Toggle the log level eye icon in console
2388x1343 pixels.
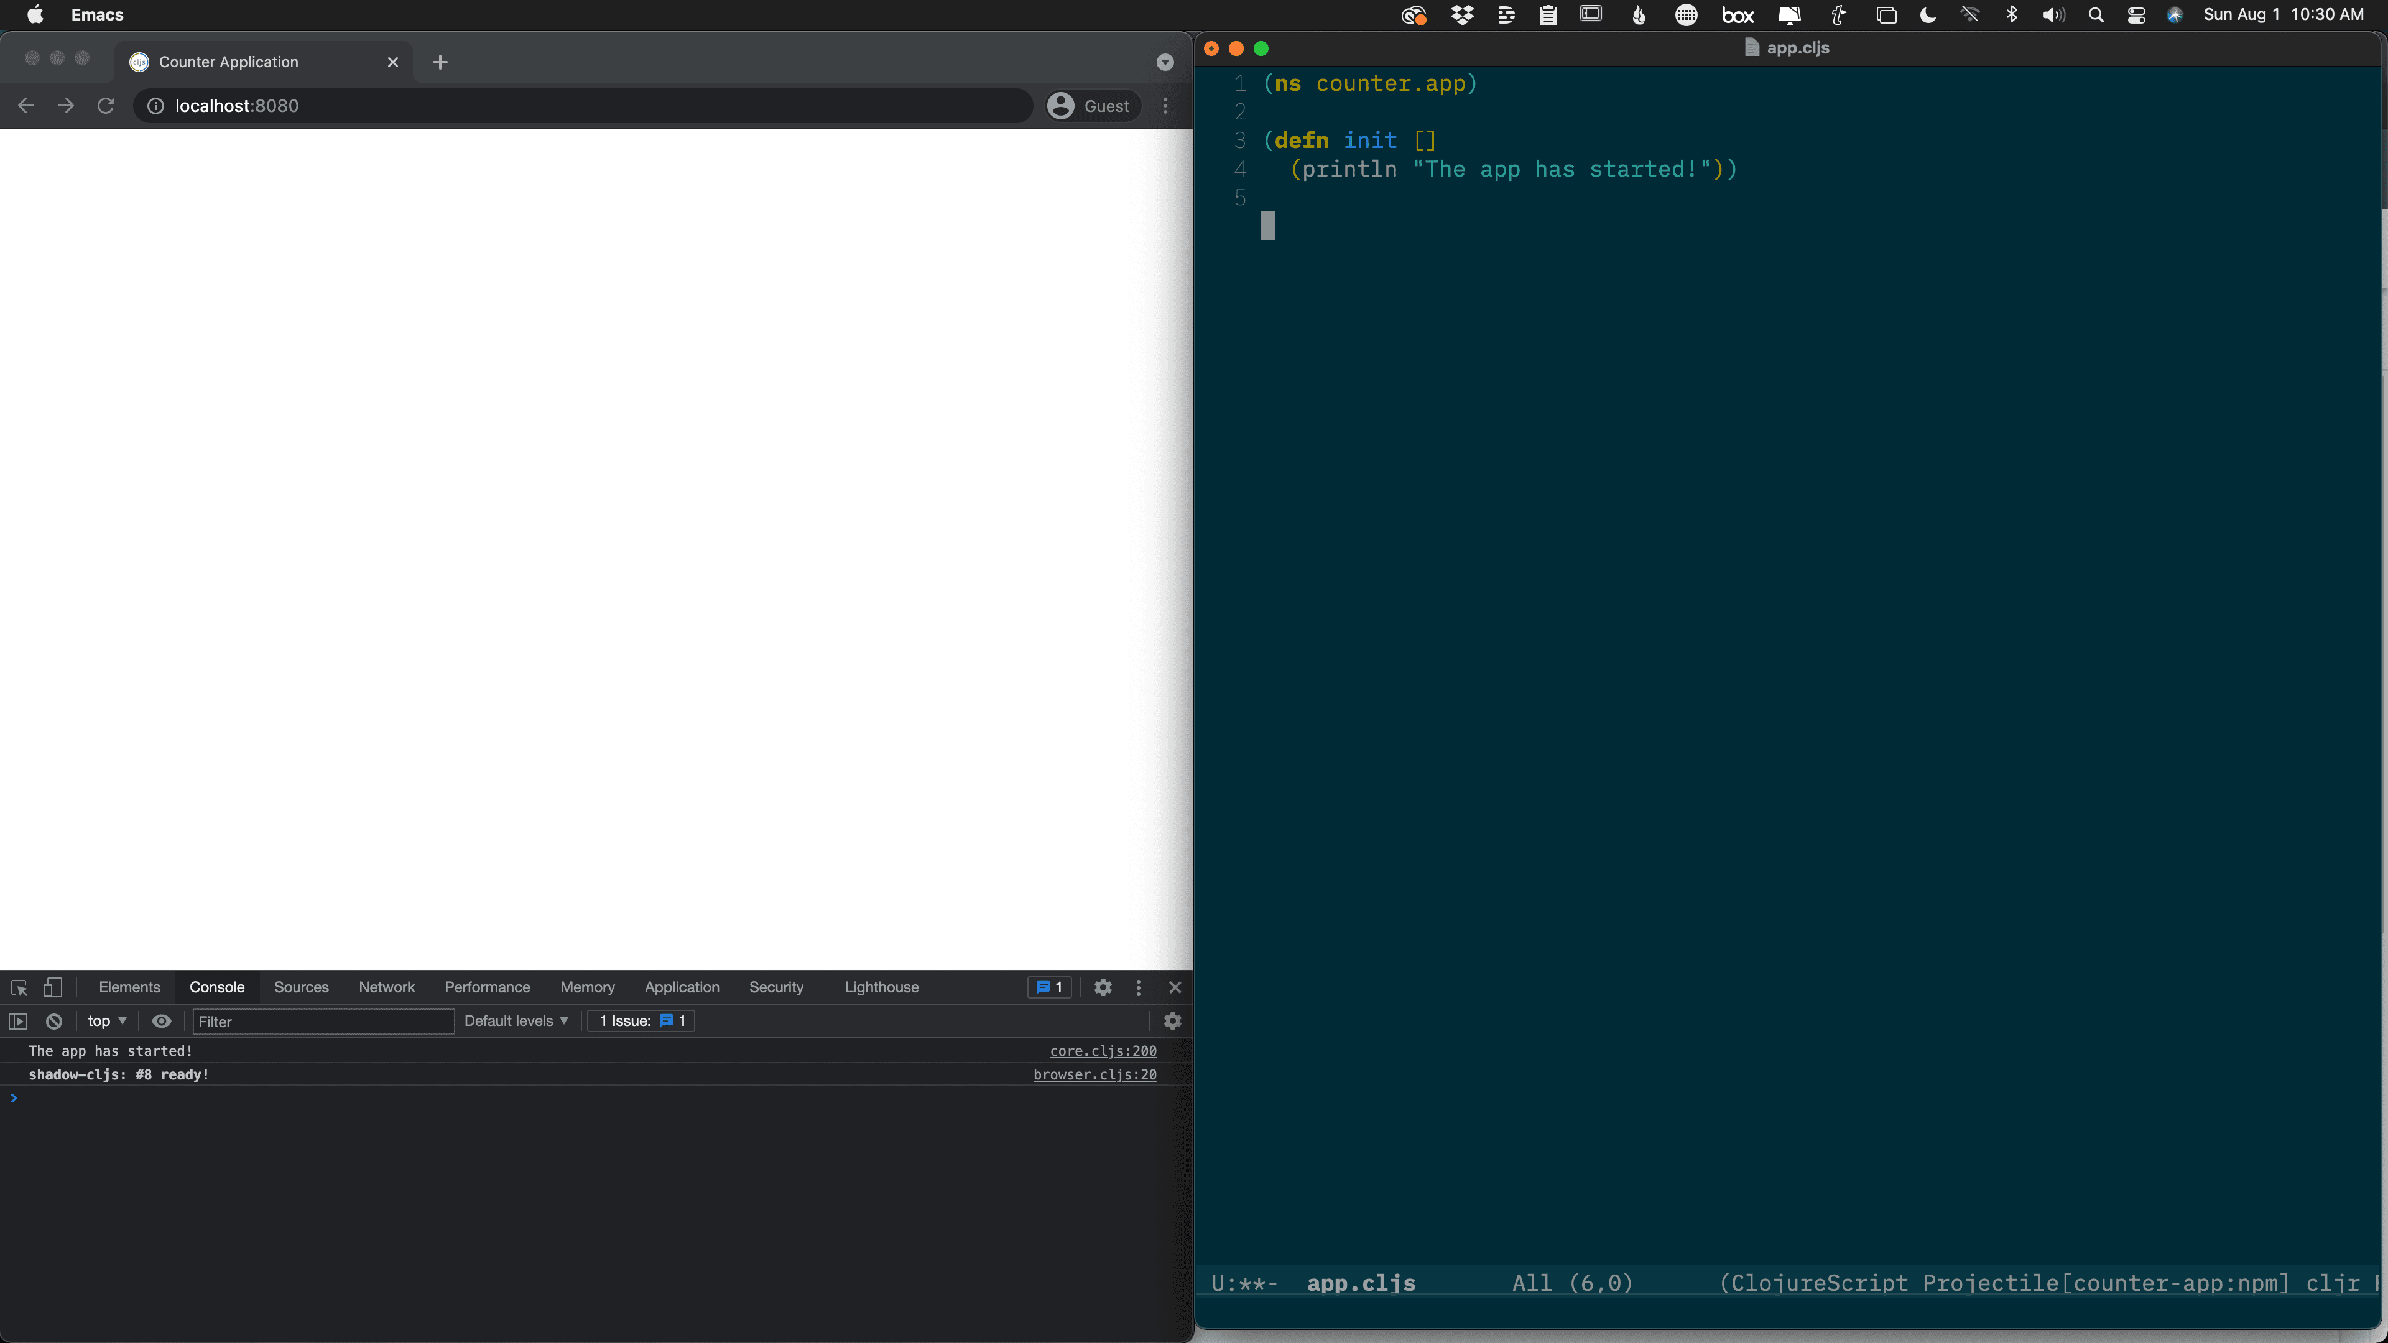tap(160, 1020)
